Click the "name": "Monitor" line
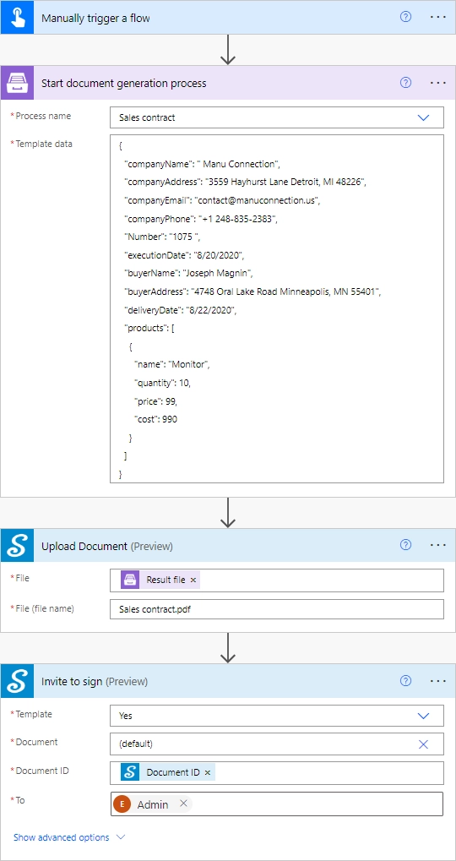 pos(172,365)
